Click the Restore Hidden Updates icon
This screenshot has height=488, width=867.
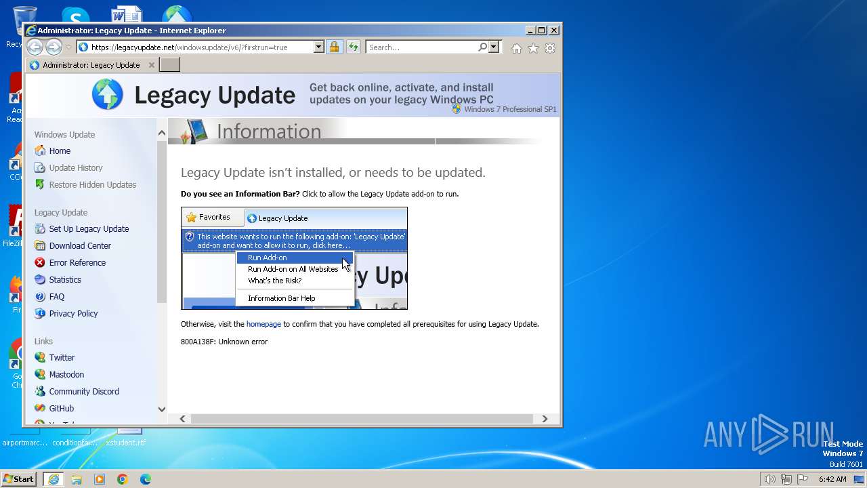[x=40, y=184]
